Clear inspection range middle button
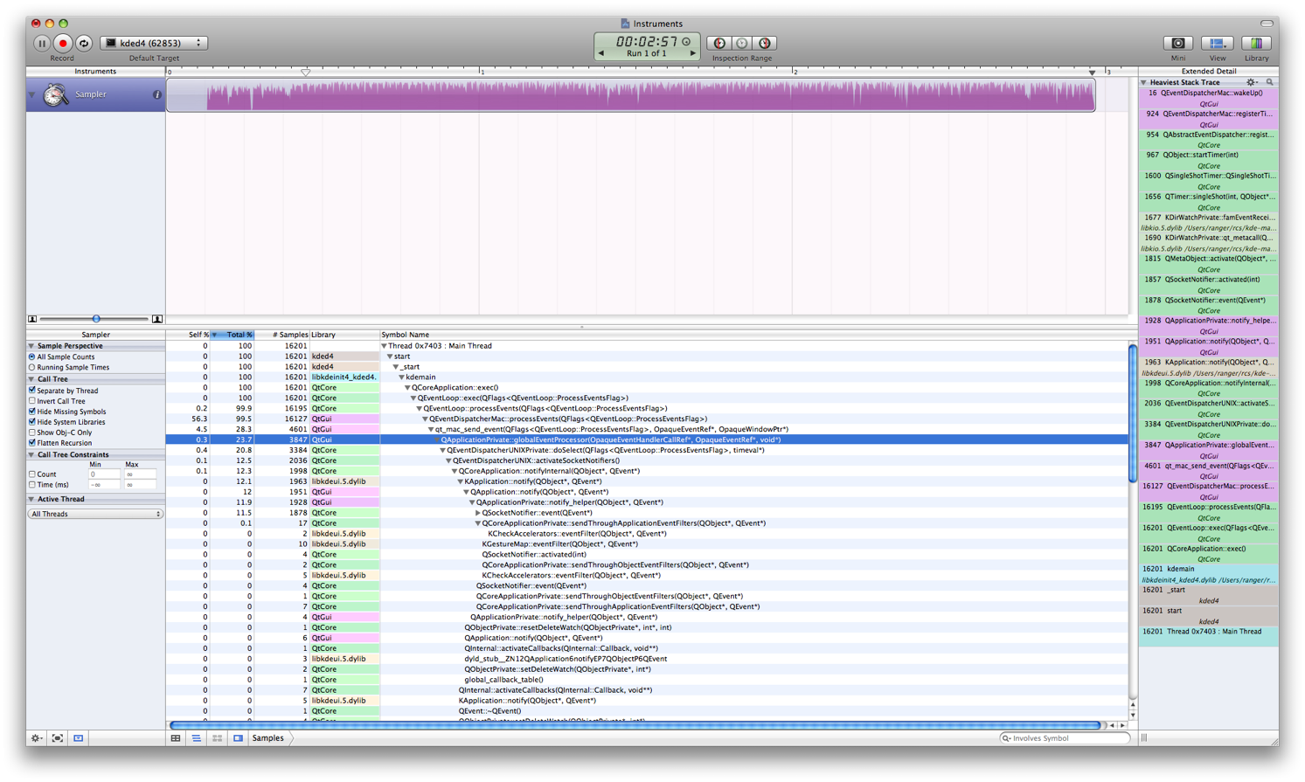The width and height of the screenshot is (1305, 782). [x=742, y=43]
